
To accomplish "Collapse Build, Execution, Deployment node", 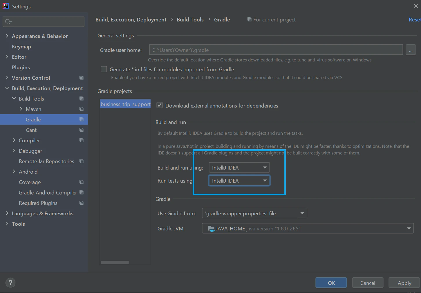I will 7,88.
